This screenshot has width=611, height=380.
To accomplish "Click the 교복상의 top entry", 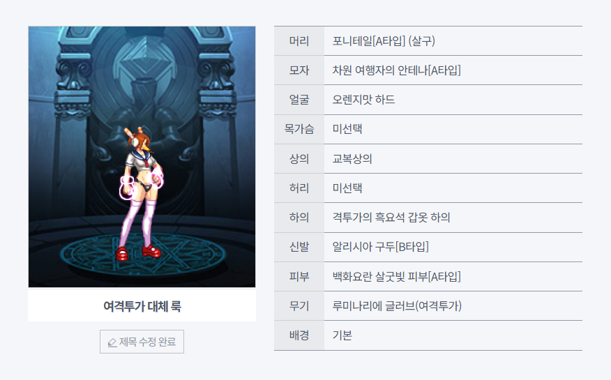I will pyautogui.click(x=352, y=158).
